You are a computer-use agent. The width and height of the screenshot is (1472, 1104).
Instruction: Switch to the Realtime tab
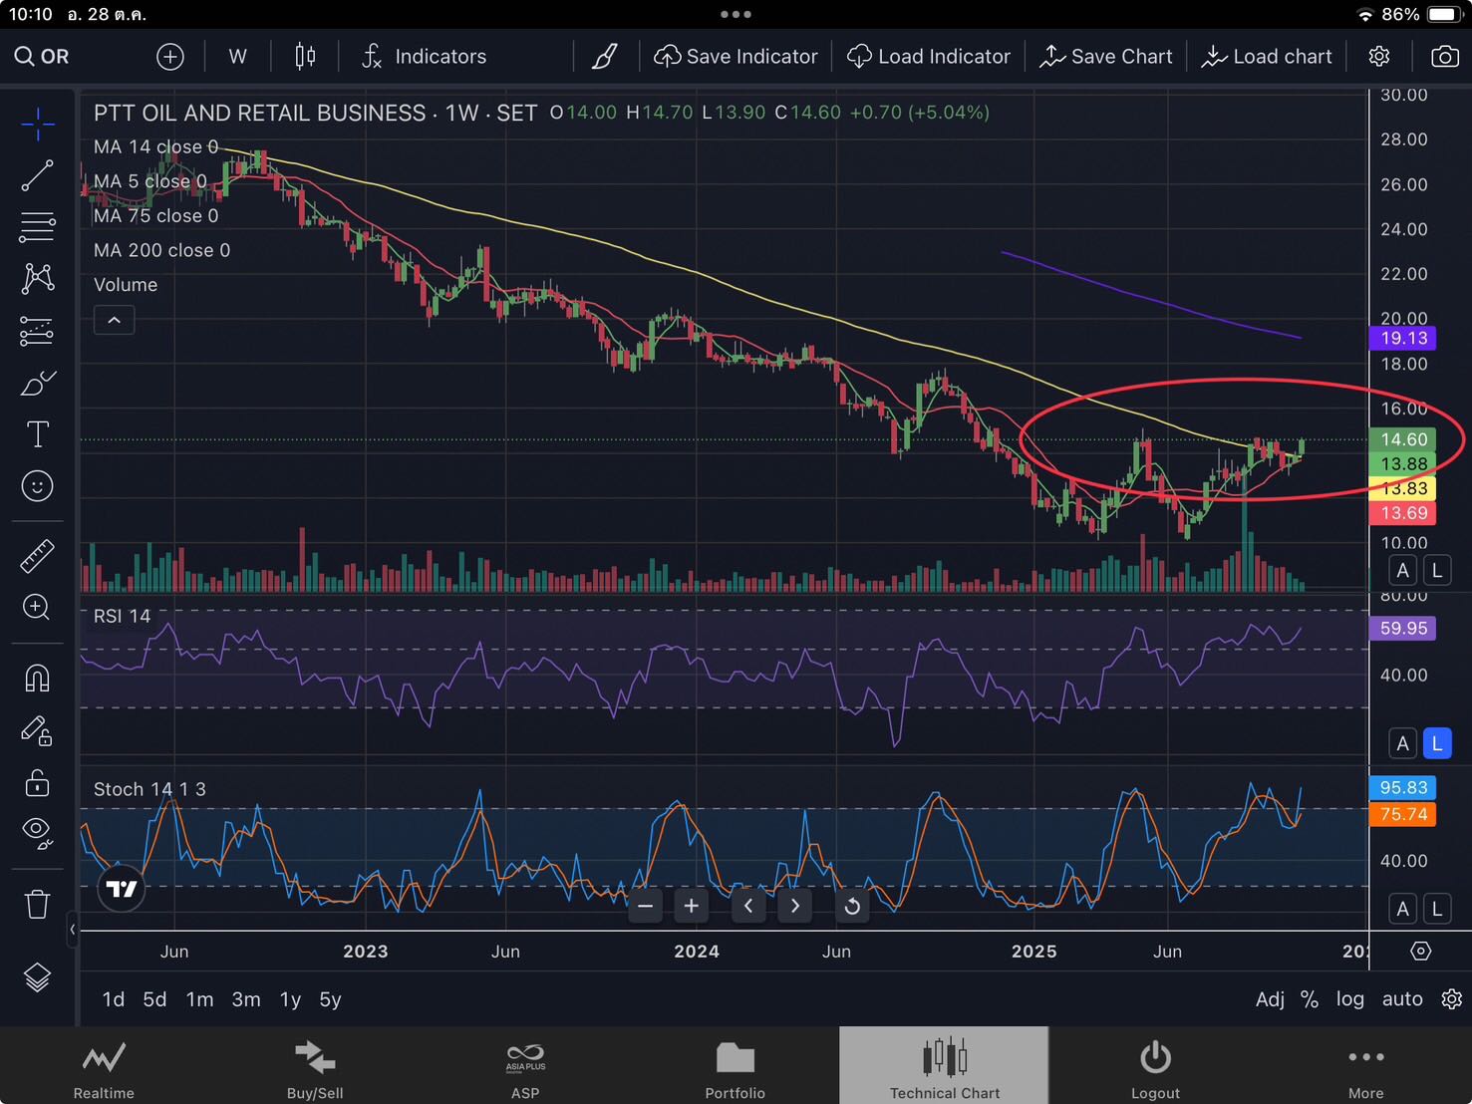tap(104, 1066)
